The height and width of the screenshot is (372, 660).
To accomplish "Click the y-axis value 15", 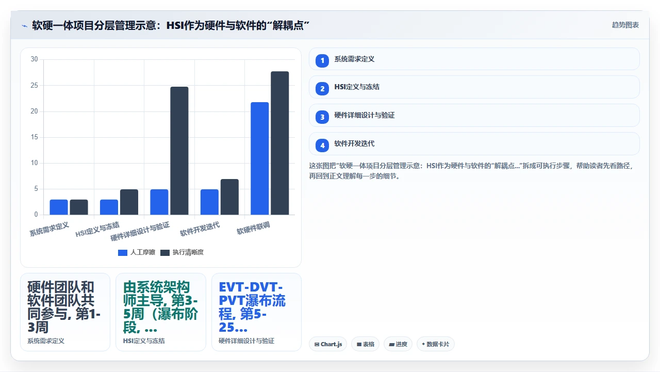I will 35,137.
